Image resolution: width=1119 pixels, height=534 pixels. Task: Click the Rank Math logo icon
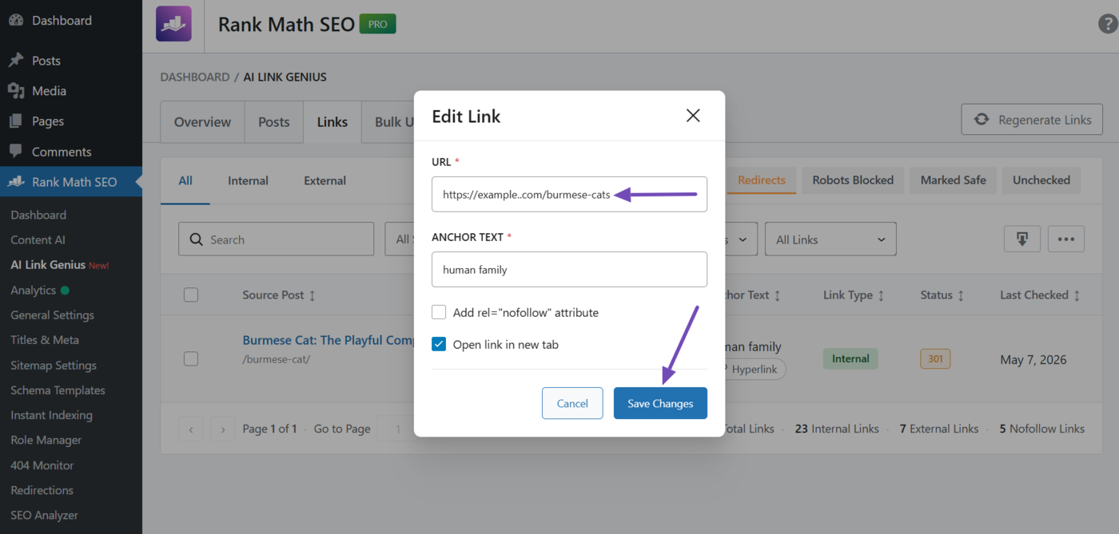pos(173,24)
